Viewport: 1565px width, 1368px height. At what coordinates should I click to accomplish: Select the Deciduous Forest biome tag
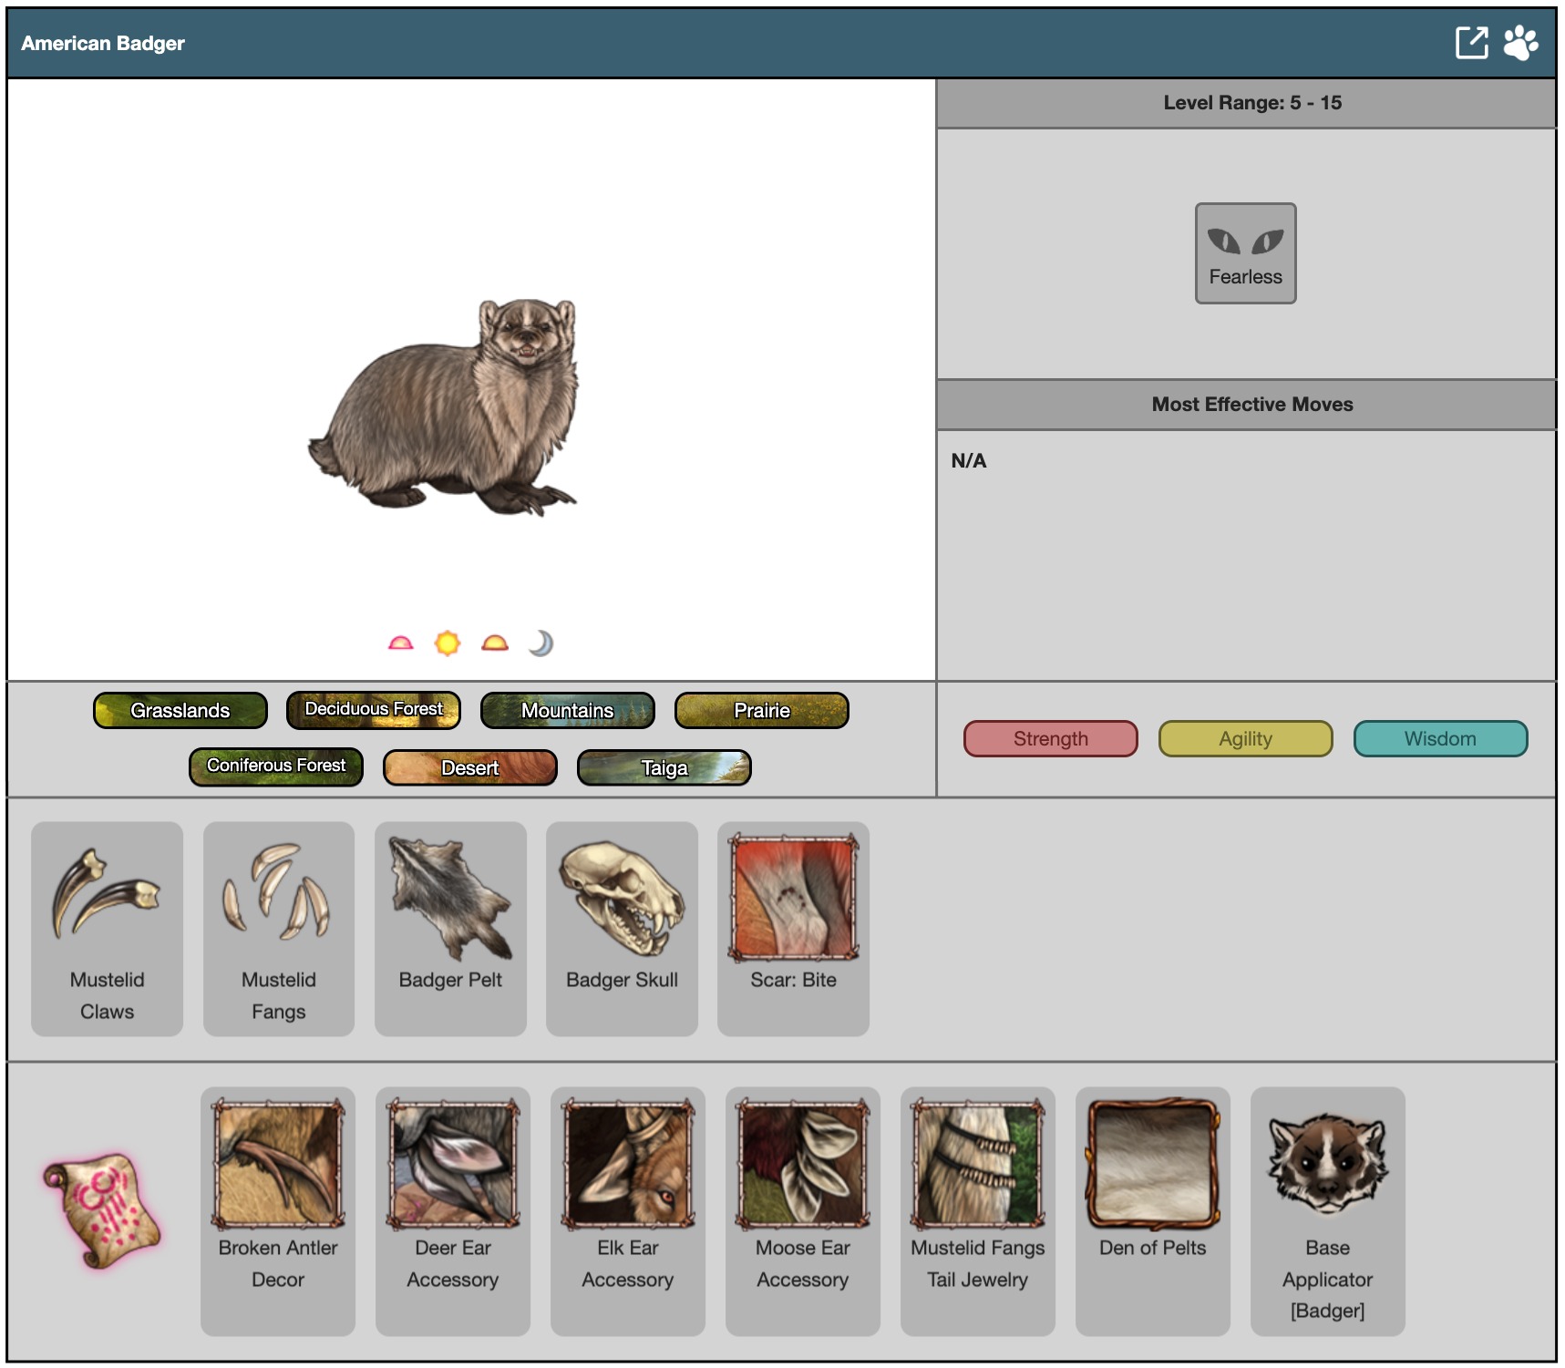click(374, 710)
